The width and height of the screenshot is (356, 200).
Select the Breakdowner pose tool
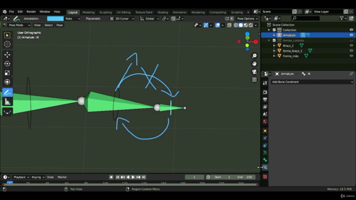tap(7, 112)
